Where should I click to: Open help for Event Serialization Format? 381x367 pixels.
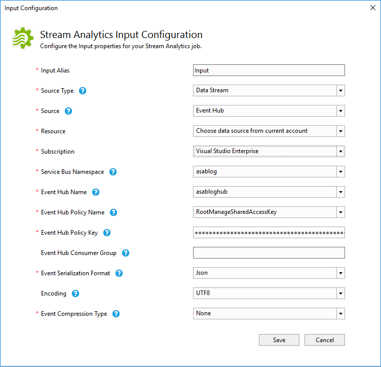[x=119, y=273]
